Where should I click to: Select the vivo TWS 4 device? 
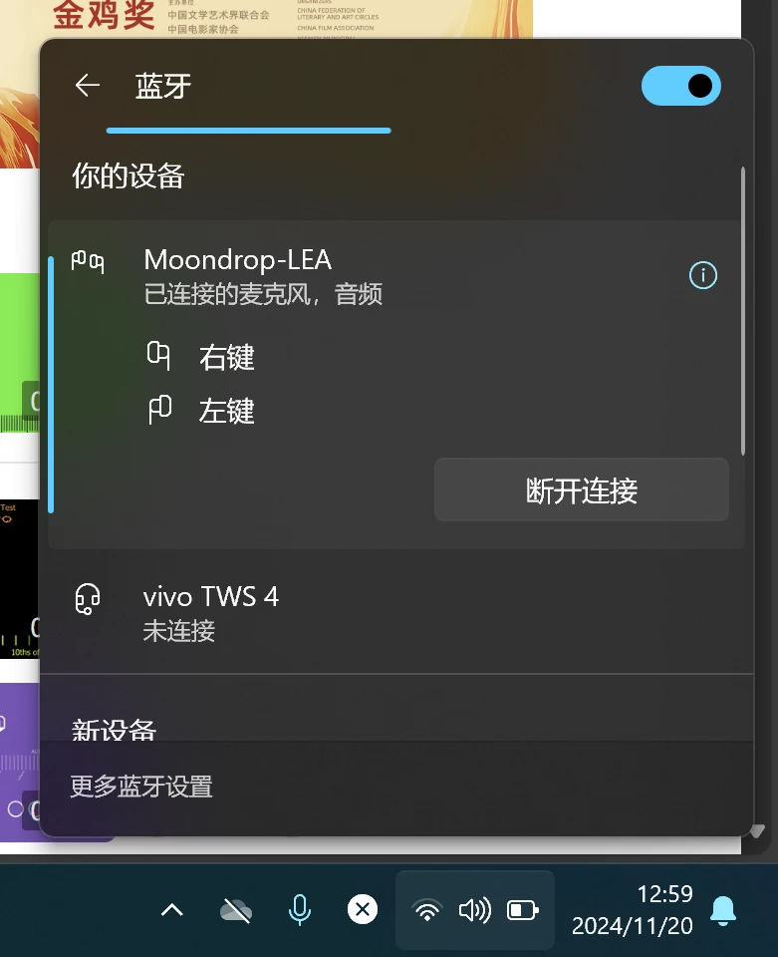pos(396,613)
